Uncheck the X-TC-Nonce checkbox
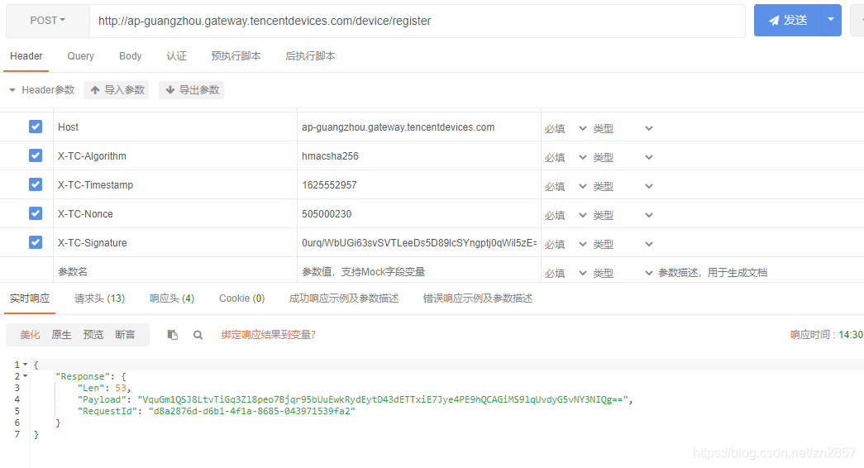The image size is (864, 468). [x=36, y=213]
